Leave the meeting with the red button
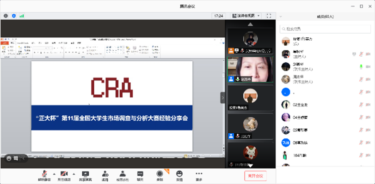Viewport: 375px width, 184px height. click(255, 176)
